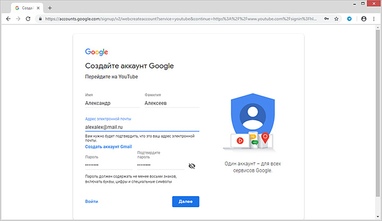Viewport: 382px width, 221px height.
Task: Click the email confirmation hint text
Action: [140, 138]
